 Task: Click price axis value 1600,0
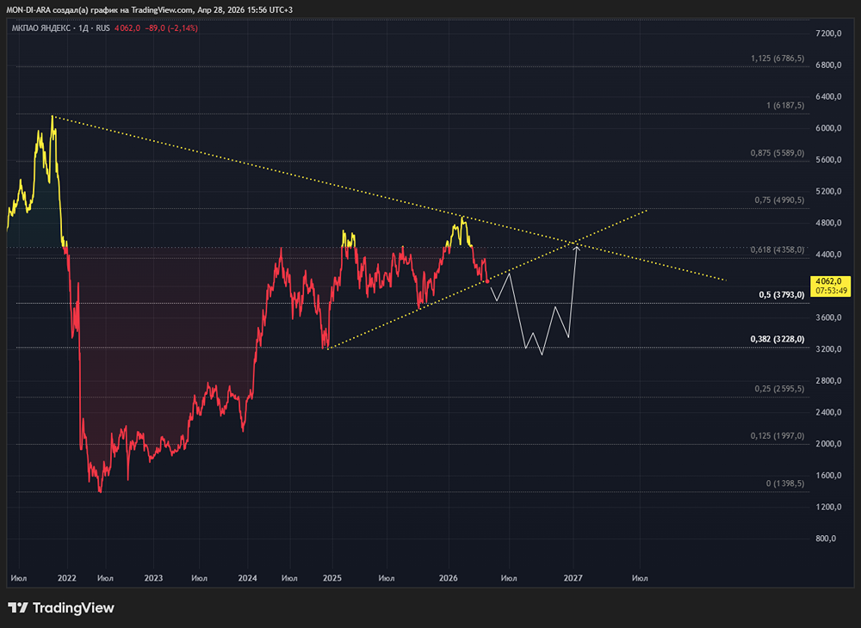pyautogui.click(x=828, y=476)
